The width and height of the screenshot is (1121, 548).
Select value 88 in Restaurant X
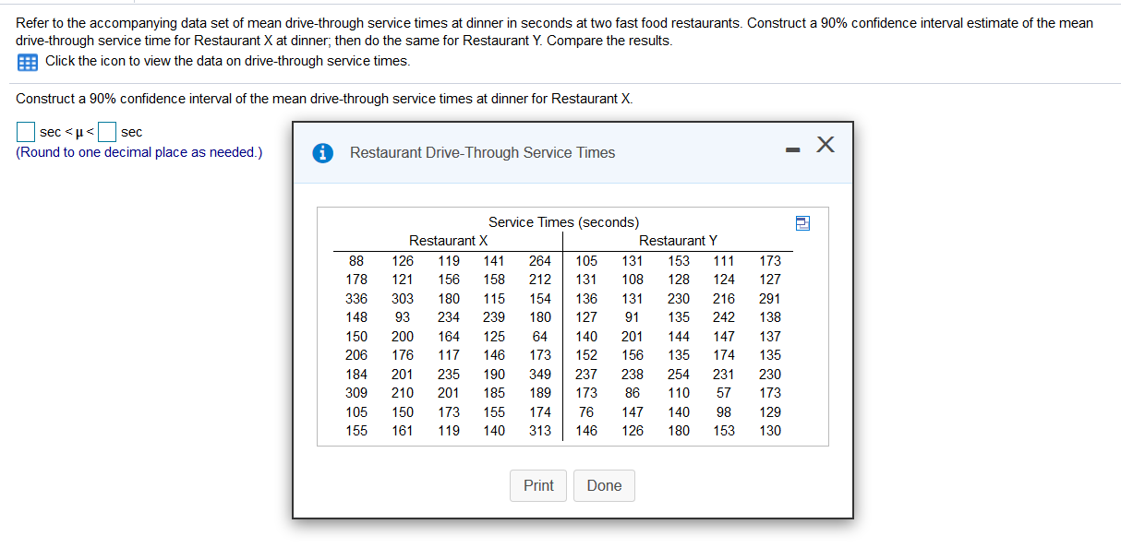pos(356,261)
